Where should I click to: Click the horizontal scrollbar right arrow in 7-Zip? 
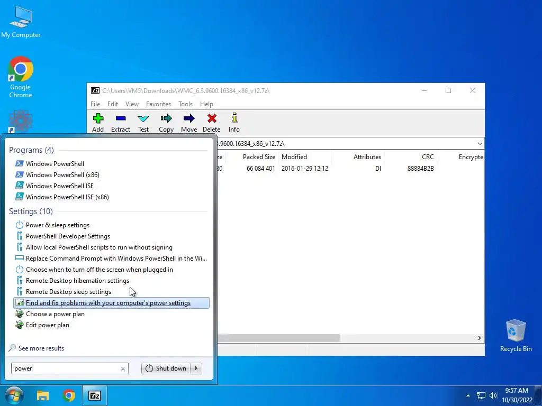pyautogui.click(x=480, y=338)
